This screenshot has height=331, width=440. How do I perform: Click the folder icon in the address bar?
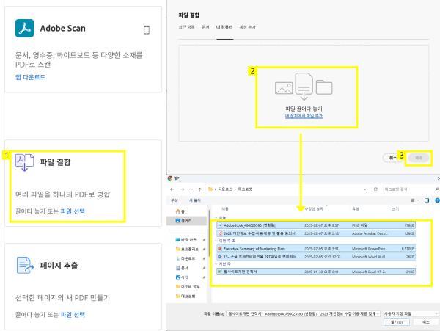click(210, 189)
